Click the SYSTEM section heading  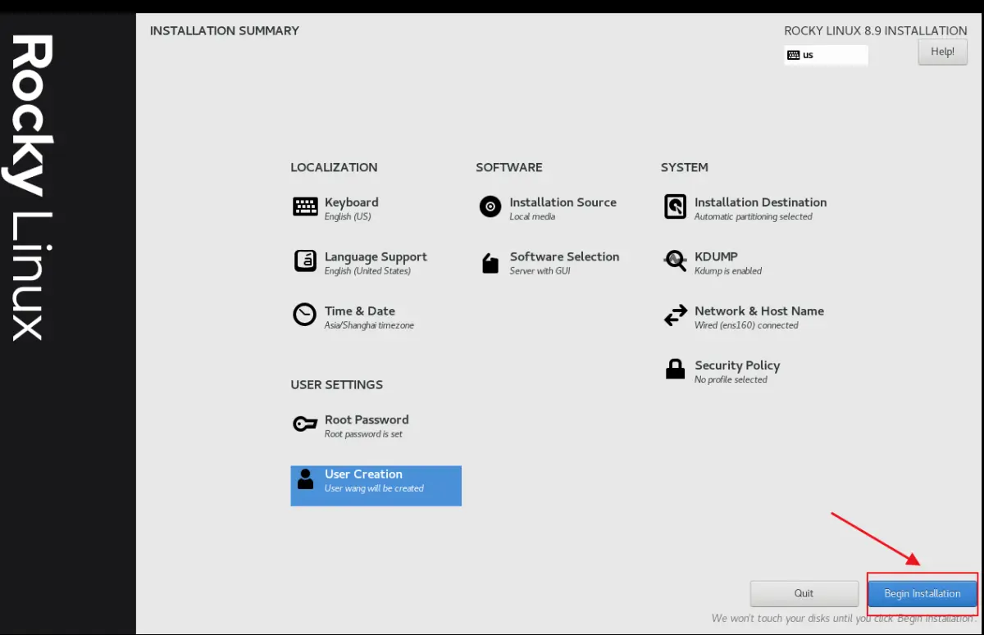coord(685,167)
